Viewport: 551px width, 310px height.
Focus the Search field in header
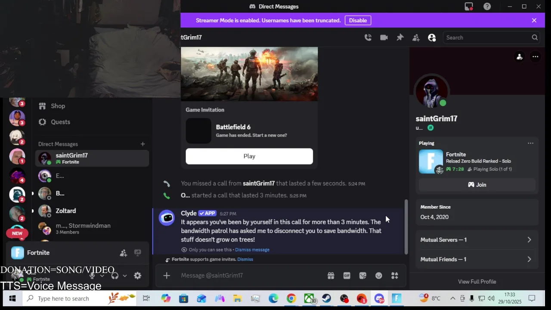tap(491, 37)
